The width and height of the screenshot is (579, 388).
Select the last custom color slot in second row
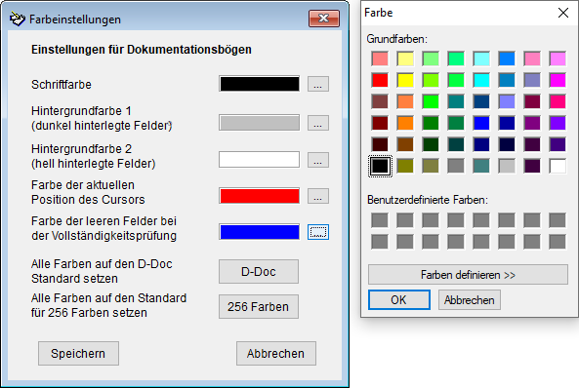[558, 242]
